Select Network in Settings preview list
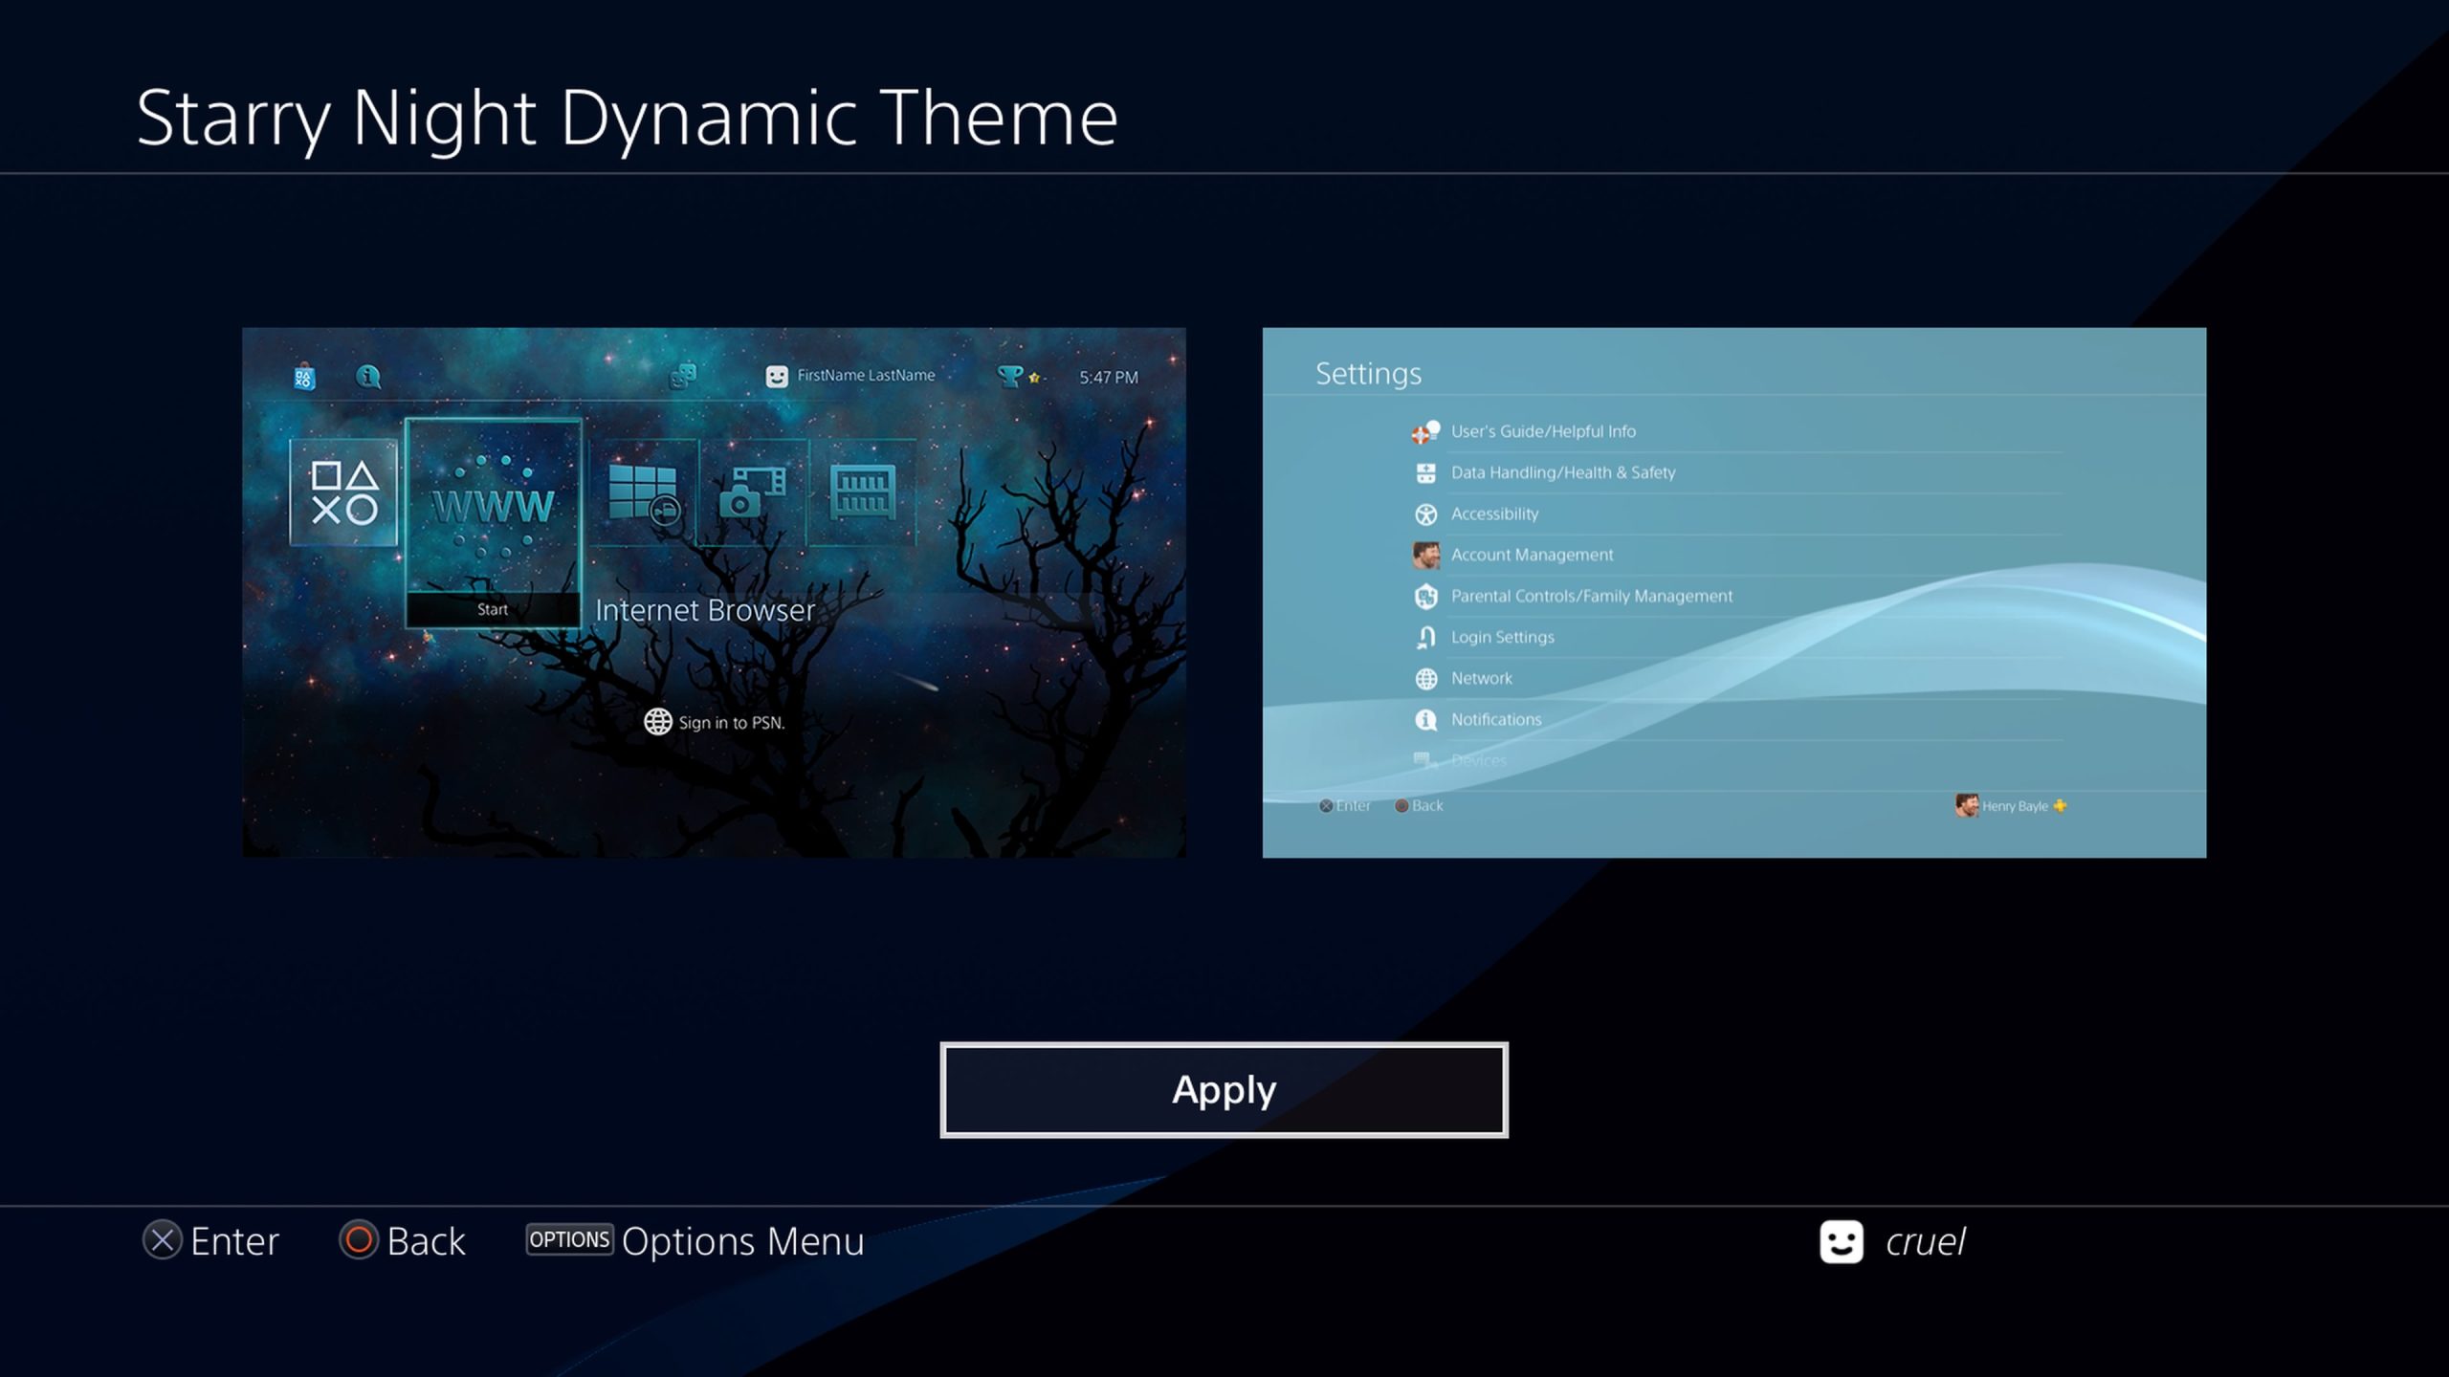Screen dimensions: 2449x1377 [1481, 678]
